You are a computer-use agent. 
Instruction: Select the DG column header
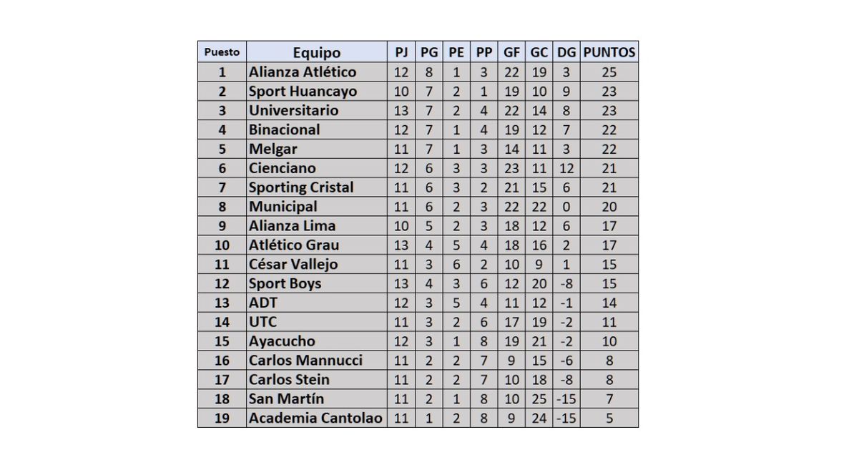coord(566,52)
